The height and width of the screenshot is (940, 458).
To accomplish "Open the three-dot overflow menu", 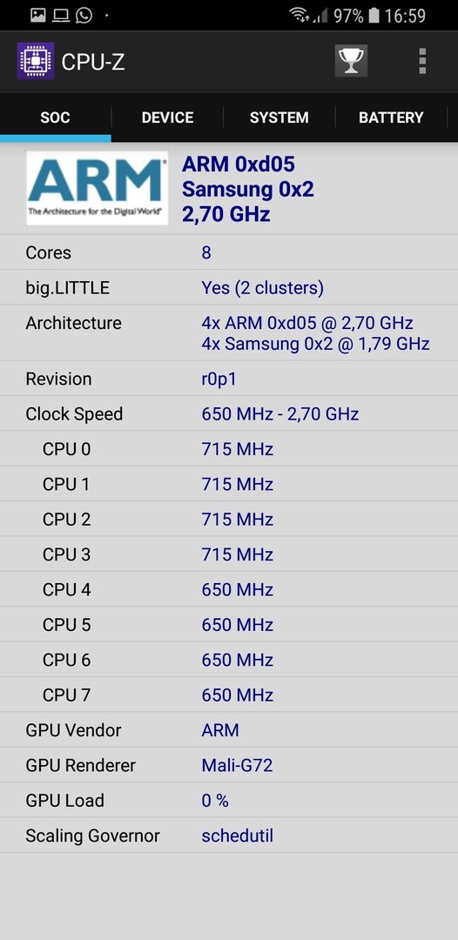I will pyautogui.click(x=422, y=61).
